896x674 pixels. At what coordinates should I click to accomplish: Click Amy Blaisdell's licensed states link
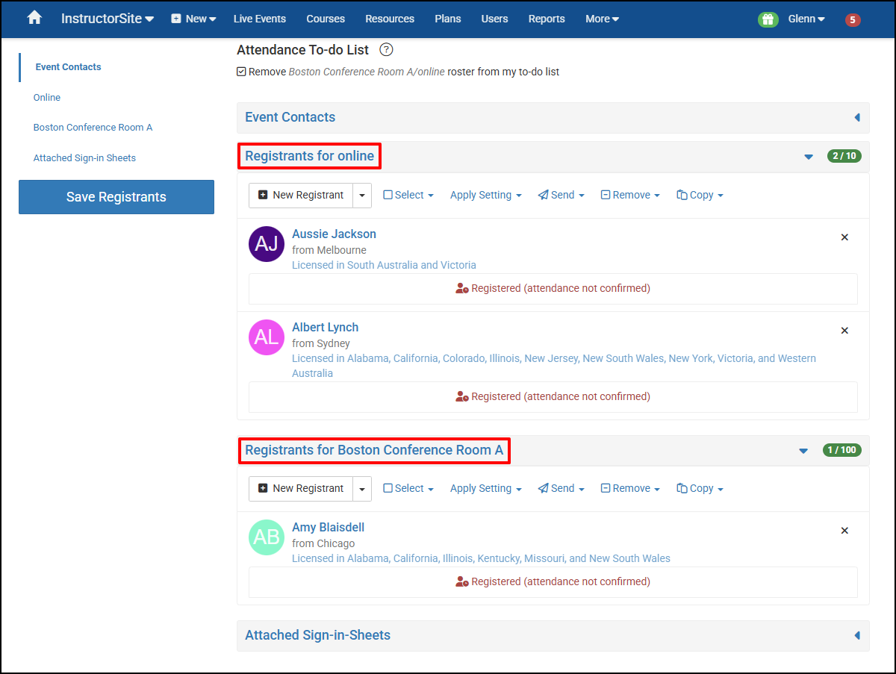click(x=481, y=558)
